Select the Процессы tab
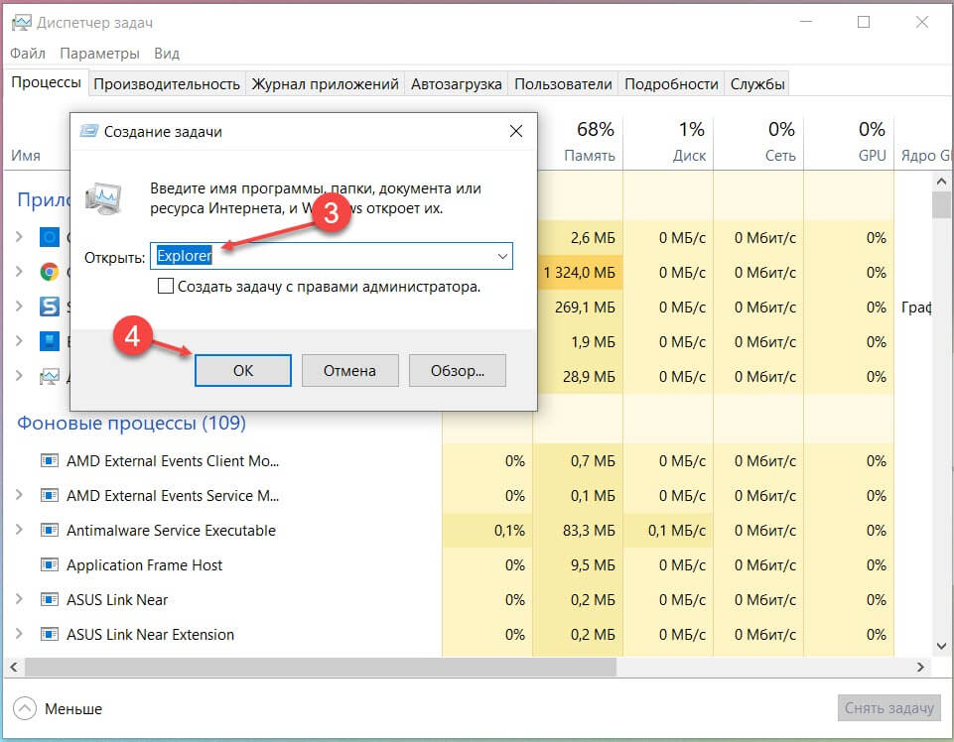The height and width of the screenshot is (742, 954). [x=47, y=82]
